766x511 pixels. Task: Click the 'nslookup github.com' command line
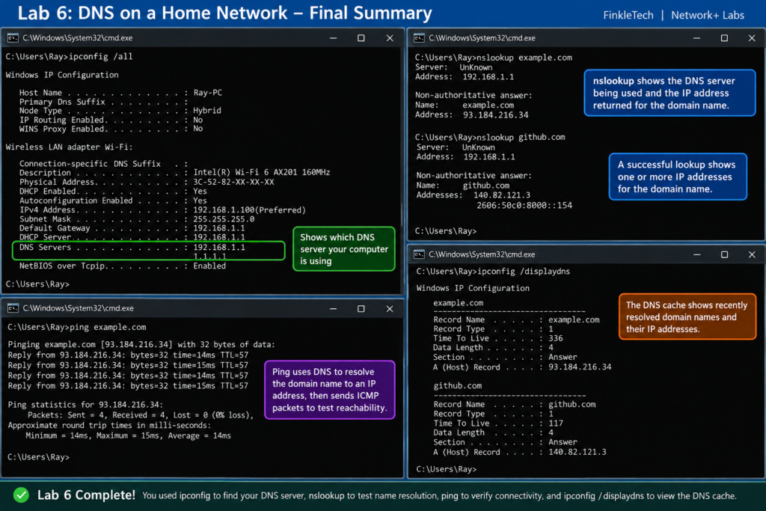pos(490,138)
